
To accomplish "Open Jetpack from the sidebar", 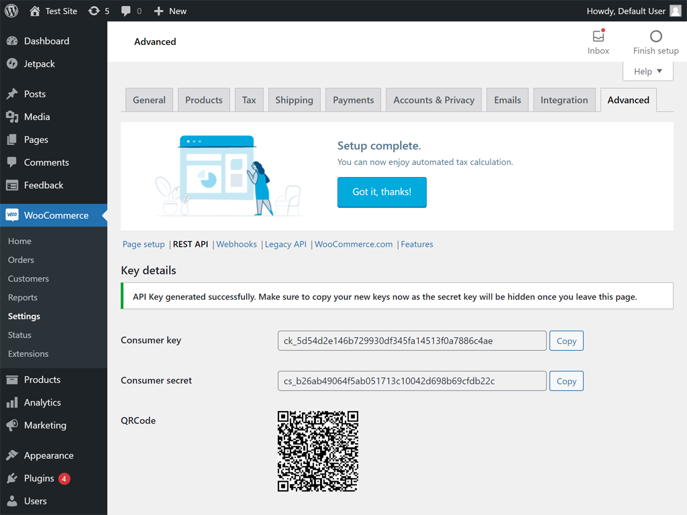I will 39,64.
